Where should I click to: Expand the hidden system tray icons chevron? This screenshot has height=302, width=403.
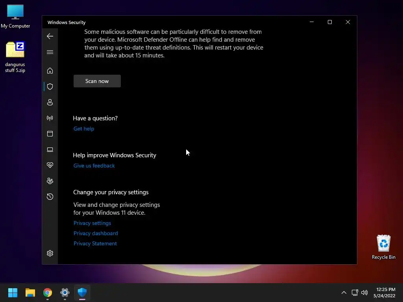344,293
